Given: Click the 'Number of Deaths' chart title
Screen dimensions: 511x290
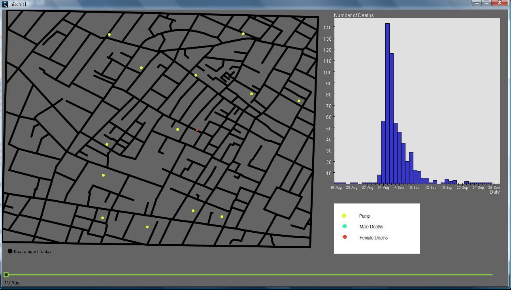Looking at the screenshot, I should click(x=354, y=15).
